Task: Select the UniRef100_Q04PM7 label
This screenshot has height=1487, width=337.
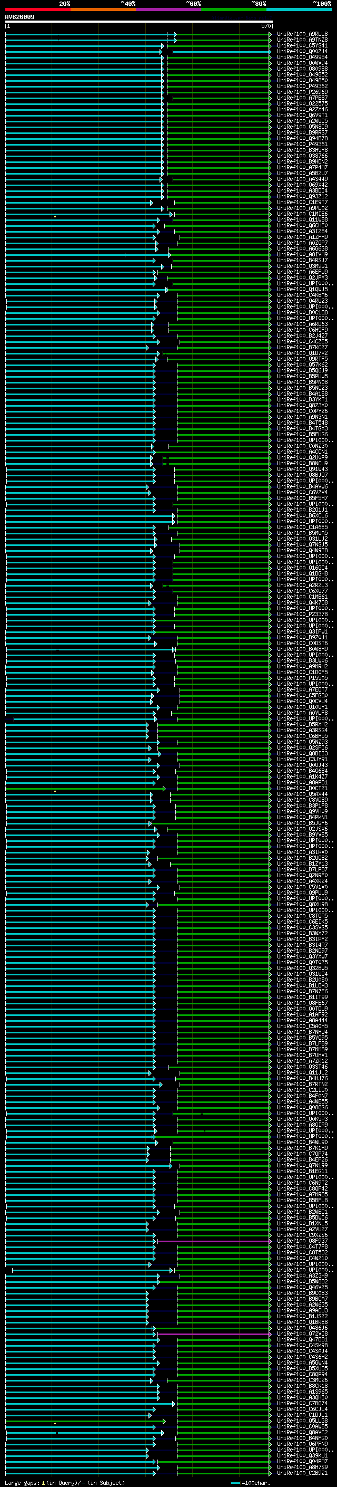Action: pyautogui.click(x=302, y=1462)
